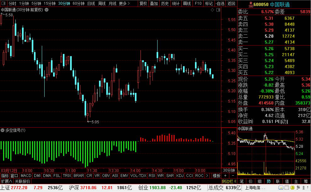Collapse the 侧边栏 sidebar
The height and width of the screenshot is (192, 311).
(229, 181)
